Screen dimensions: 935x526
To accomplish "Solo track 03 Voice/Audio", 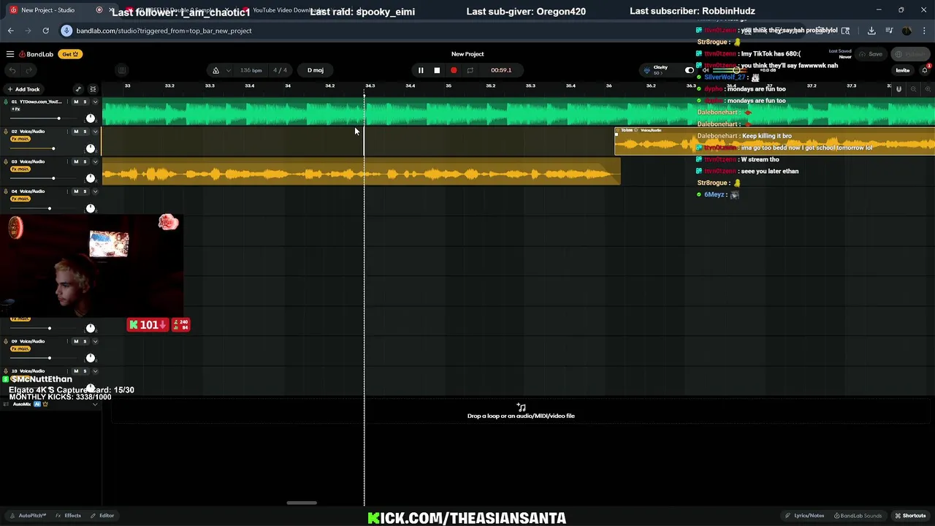I will pyautogui.click(x=85, y=161).
